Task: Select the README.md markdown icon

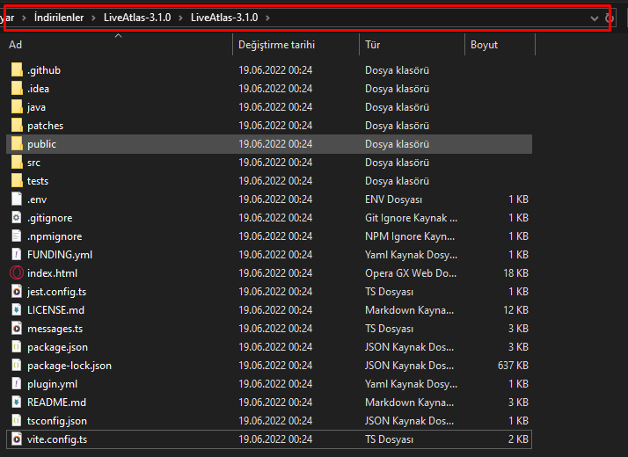Action: point(17,402)
